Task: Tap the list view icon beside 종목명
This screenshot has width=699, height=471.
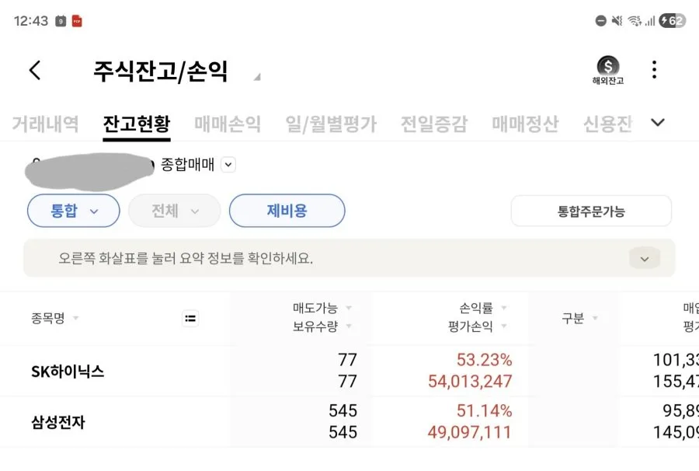Action: pyautogui.click(x=190, y=319)
